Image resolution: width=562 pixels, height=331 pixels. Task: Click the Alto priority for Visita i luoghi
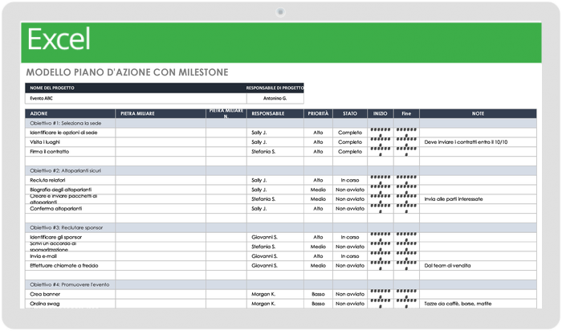318,142
